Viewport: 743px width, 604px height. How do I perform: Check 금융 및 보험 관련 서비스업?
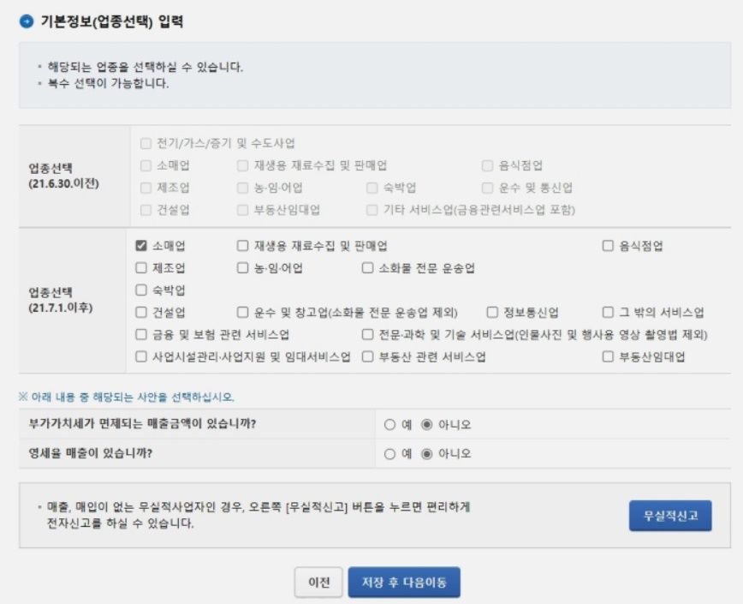[x=140, y=334]
